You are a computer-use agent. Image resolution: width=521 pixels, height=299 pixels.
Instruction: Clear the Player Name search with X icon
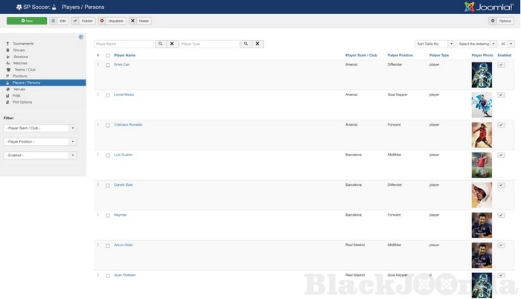tap(172, 44)
